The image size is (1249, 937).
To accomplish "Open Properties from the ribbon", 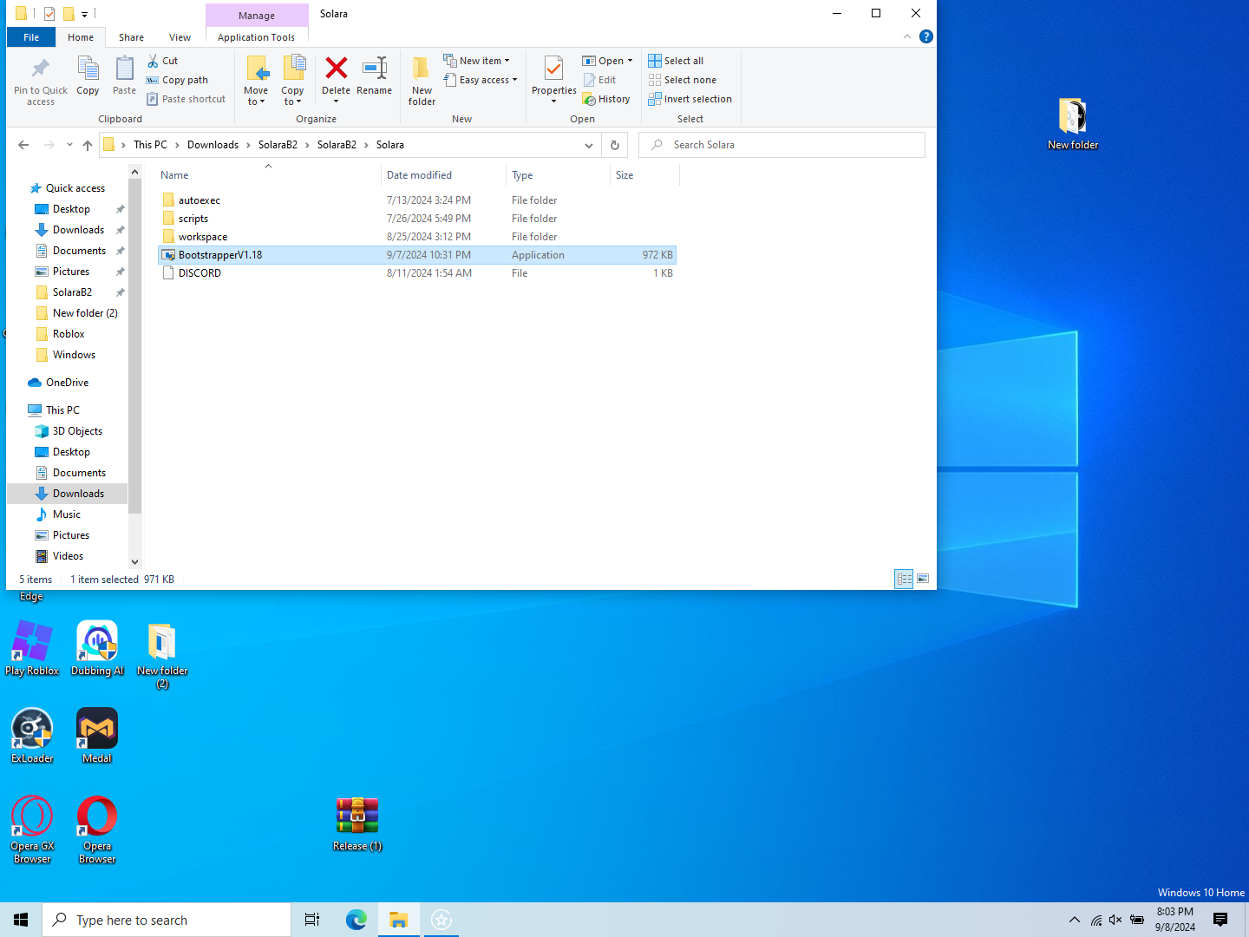I will click(553, 69).
